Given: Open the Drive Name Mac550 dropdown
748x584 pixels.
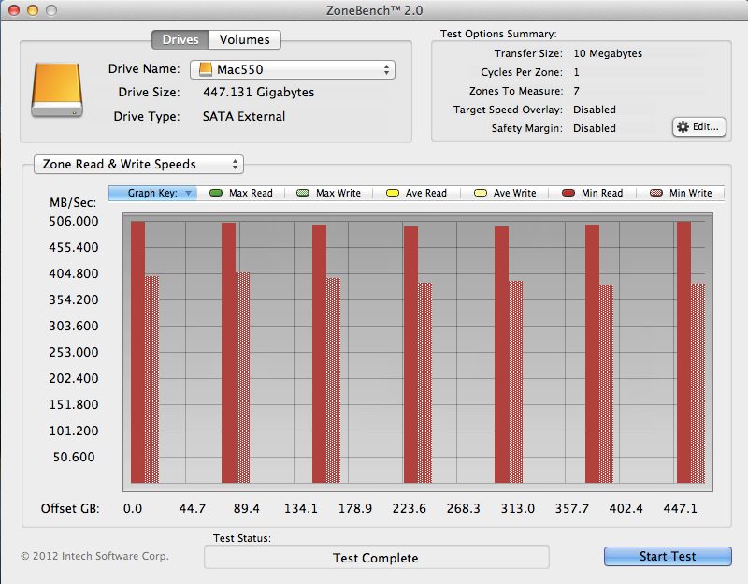Looking at the screenshot, I should pyautogui.click(x=293, y=70).
